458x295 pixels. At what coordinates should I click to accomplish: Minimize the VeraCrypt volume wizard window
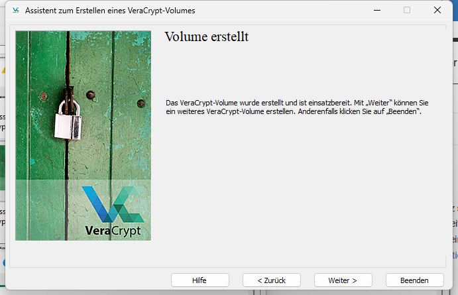coord(377,11)
